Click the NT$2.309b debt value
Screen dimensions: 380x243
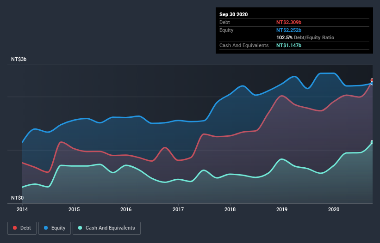pos(289,22)
